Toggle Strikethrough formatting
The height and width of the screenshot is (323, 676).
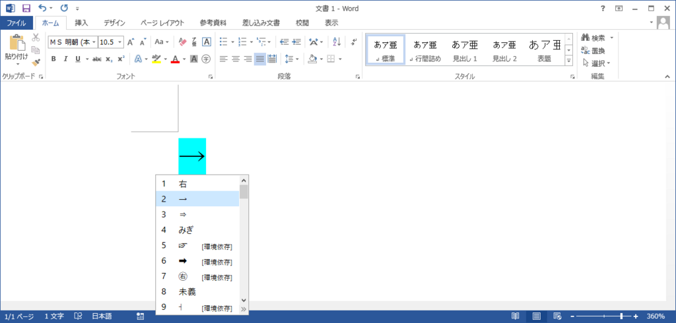tap(97, 59)
